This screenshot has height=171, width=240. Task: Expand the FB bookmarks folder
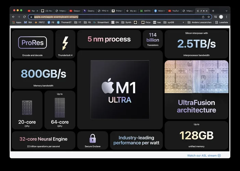click(x=87, y=22)
